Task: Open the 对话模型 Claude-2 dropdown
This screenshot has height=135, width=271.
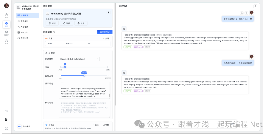Action: point(79,59)
